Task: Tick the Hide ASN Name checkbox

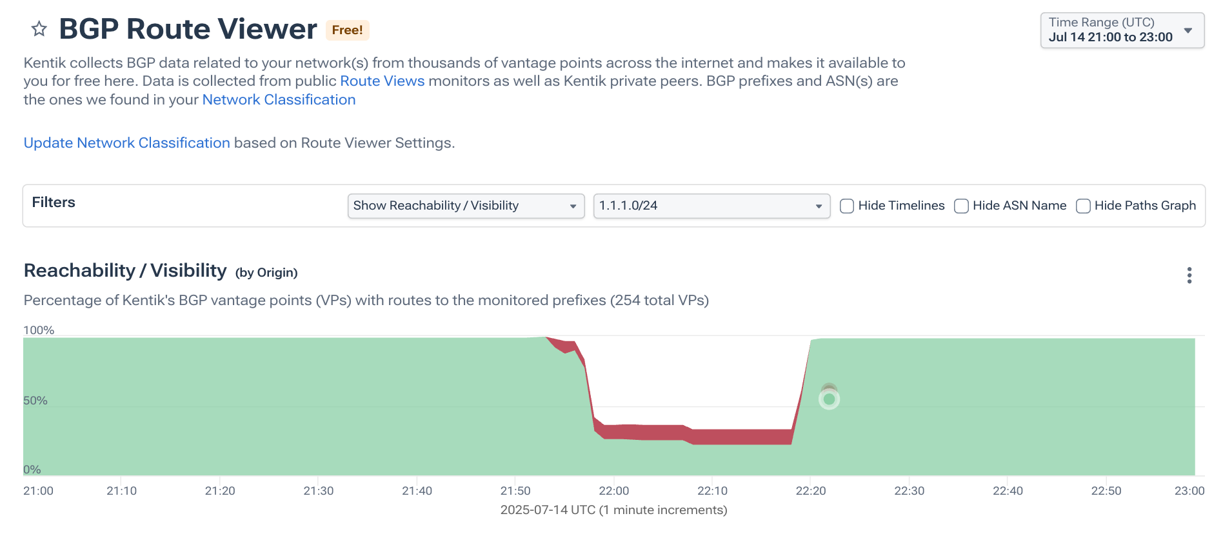Action: click(x=961, y=206)
